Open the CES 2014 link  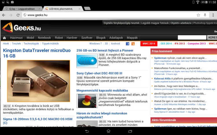pyautogui.click(x=166, y=44)
